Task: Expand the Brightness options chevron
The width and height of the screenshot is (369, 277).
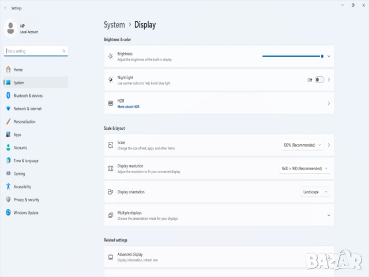Action: (329, 57)
